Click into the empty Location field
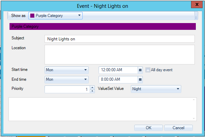The height and width of the screenshot is (137, 205). [119, 54]
